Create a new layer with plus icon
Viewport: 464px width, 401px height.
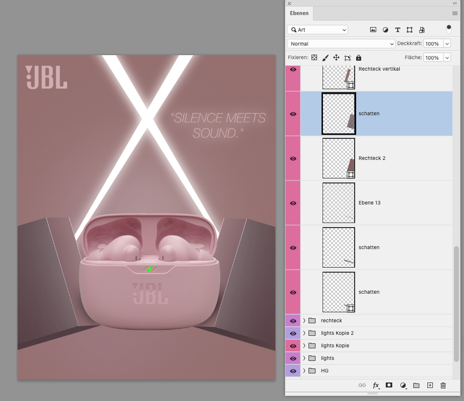430,385
